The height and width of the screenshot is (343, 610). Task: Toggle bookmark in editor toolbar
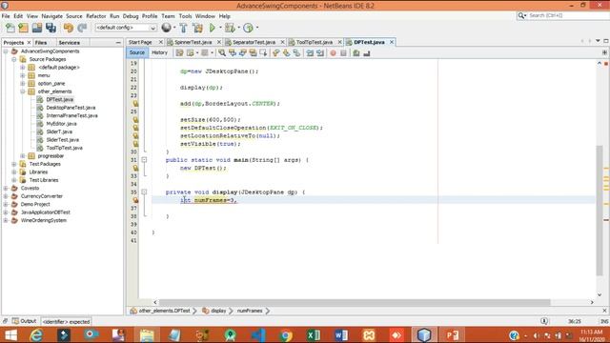pyautogui.click(x=296, y=53)
